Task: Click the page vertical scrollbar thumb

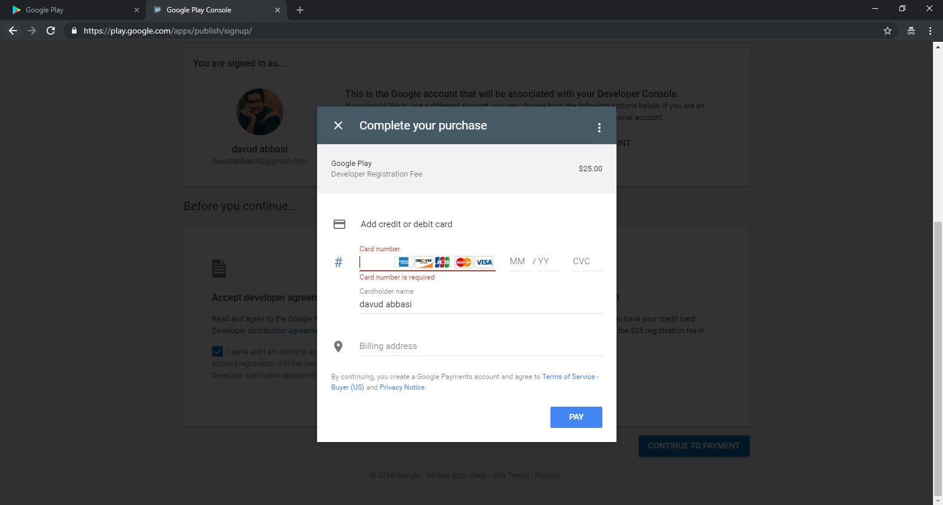Action: click(x=938, y=359)
